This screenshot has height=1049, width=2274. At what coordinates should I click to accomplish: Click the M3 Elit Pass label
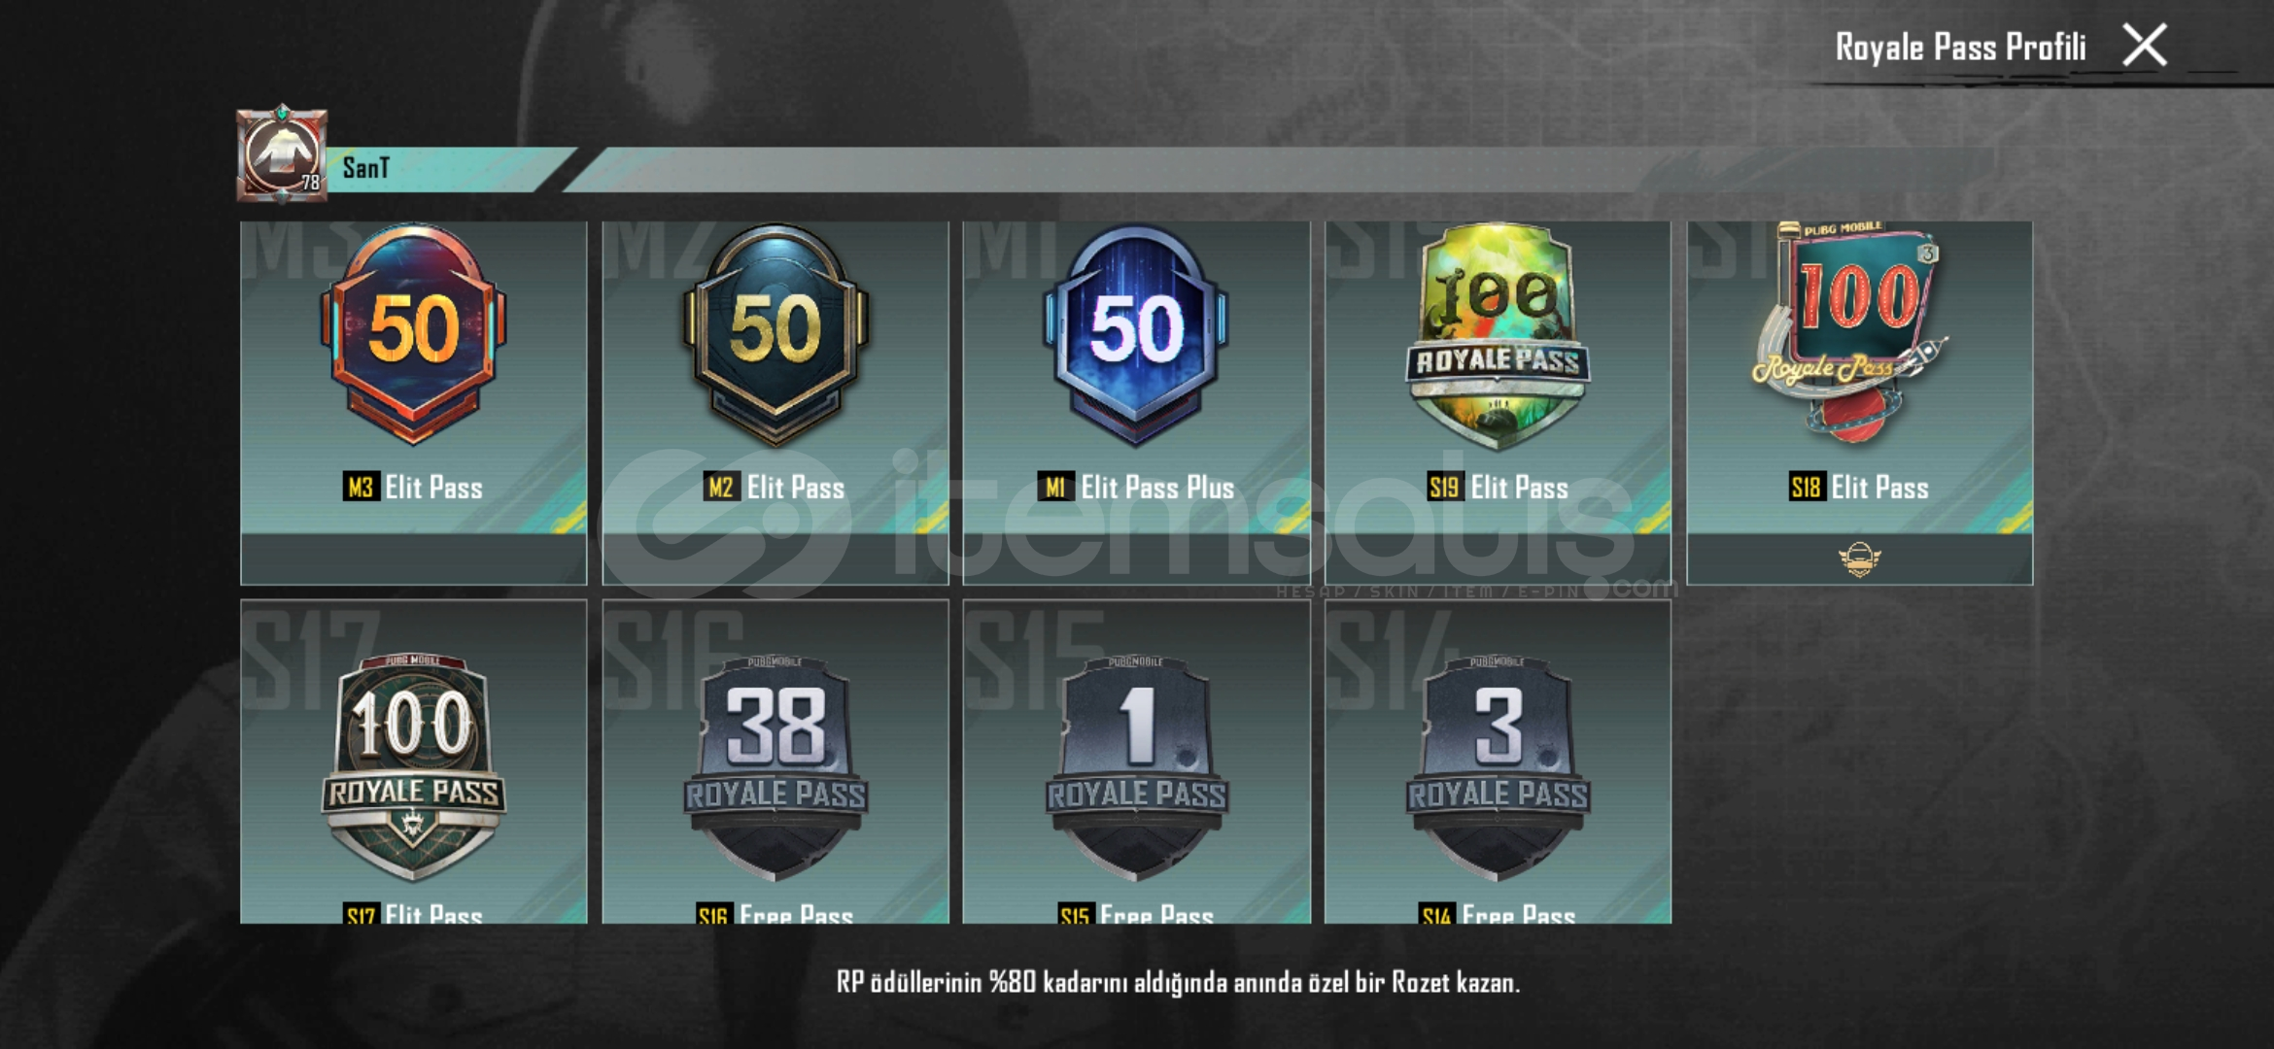click(413, 487)
